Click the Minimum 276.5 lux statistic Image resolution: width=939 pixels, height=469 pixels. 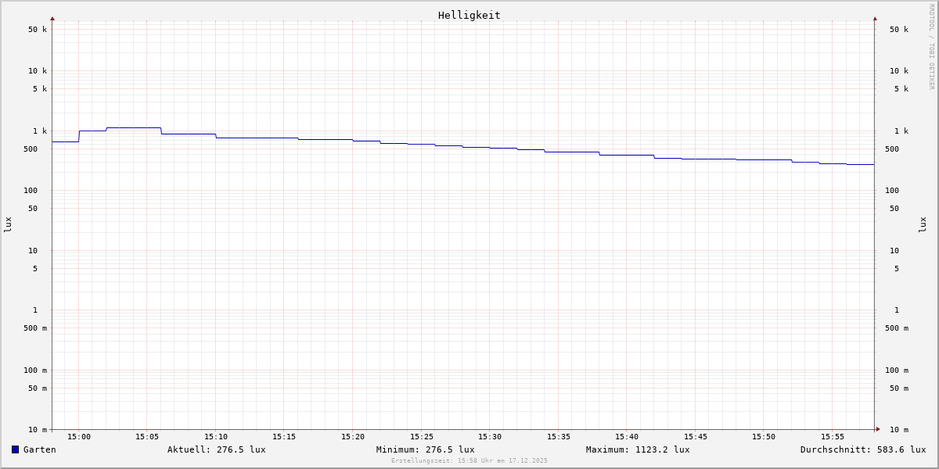pos(425,449)
